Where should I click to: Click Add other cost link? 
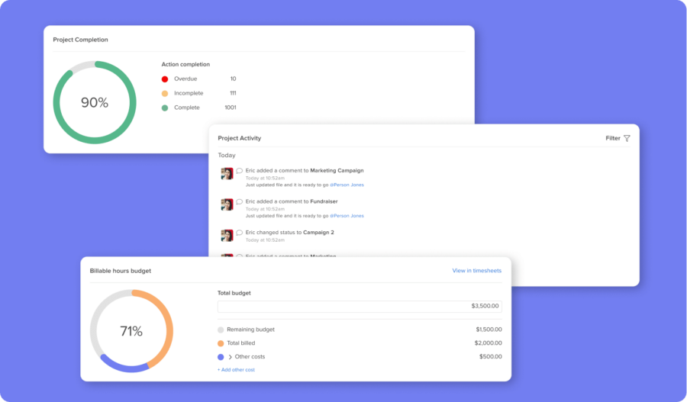(x=236, y=370)
